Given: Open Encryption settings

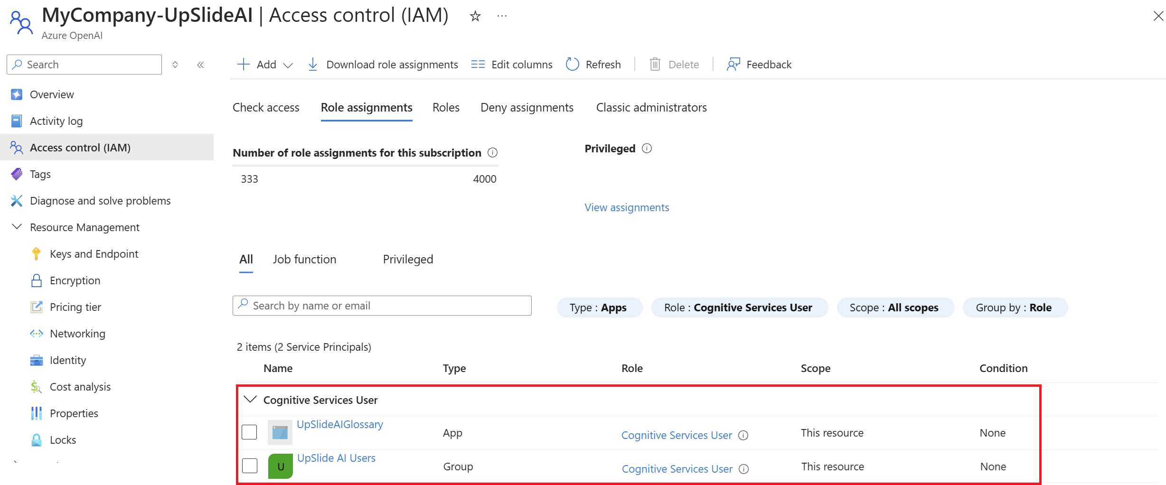Looking at the screenshot, I should [75, 280].
